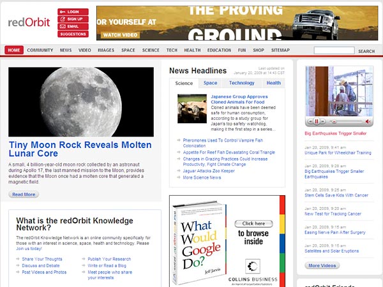Select the Home menu item
Image resolution: width=383 pixels, height=287 pixels.
click(x=14, y=50)
